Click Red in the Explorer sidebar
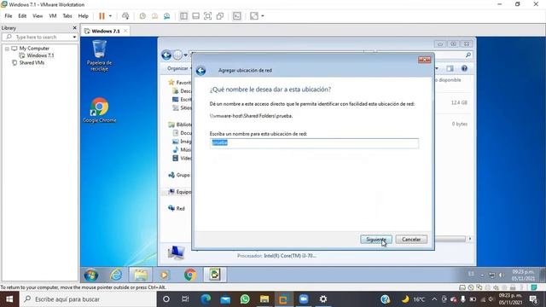 coord(177,208)
